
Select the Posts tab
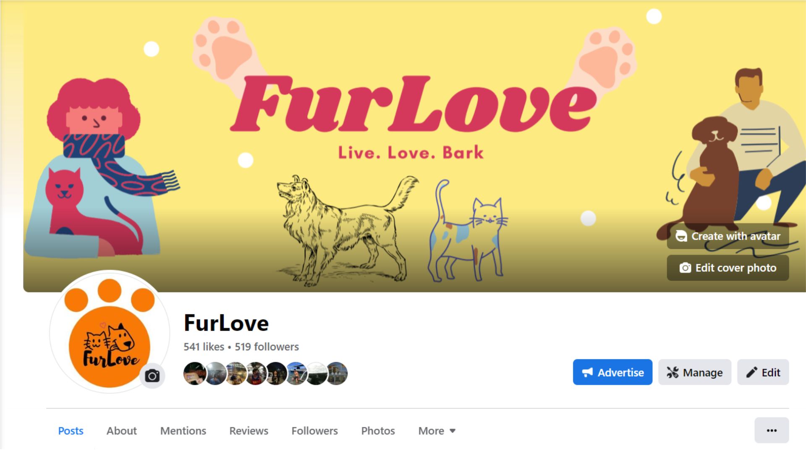point(71,431)
